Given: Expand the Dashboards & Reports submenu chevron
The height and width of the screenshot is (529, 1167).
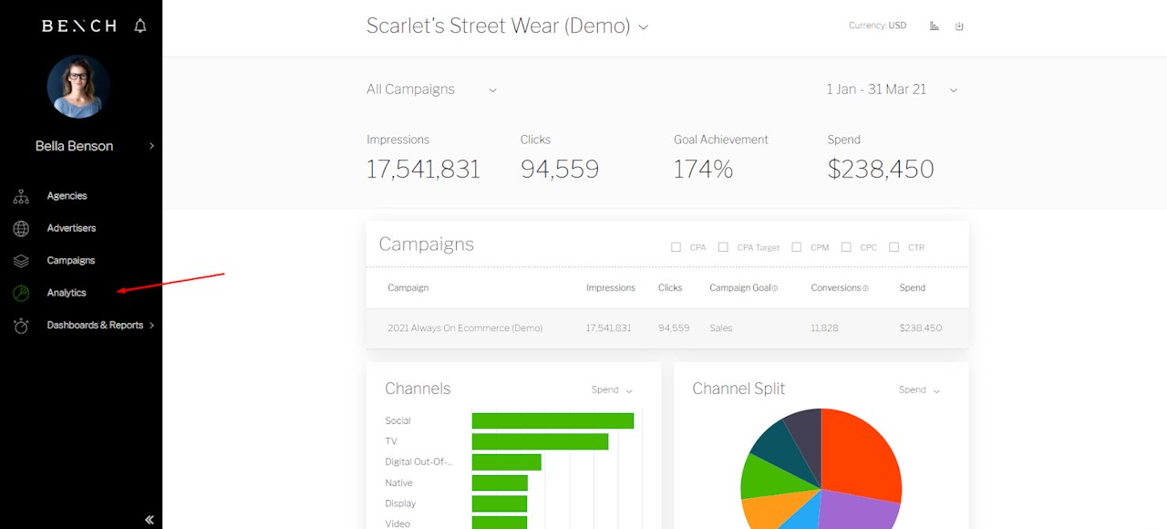Looking at the screenshot, I should (x=151, y=326).
